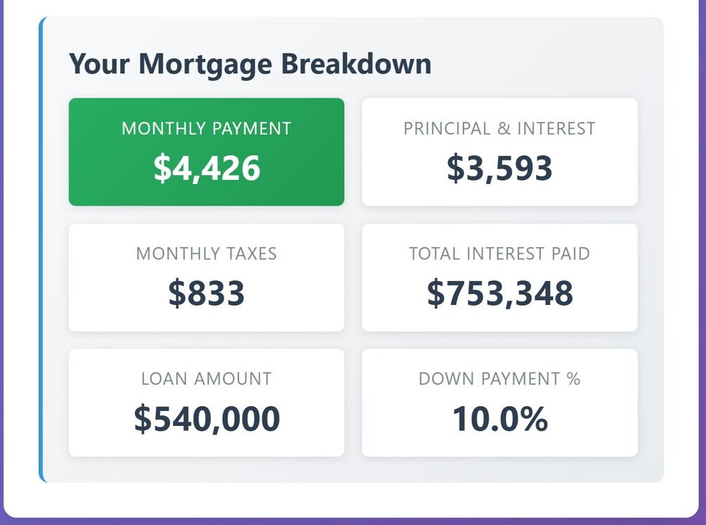Click the Your Mortgage Breakdown heading

[x=250, y=65]
